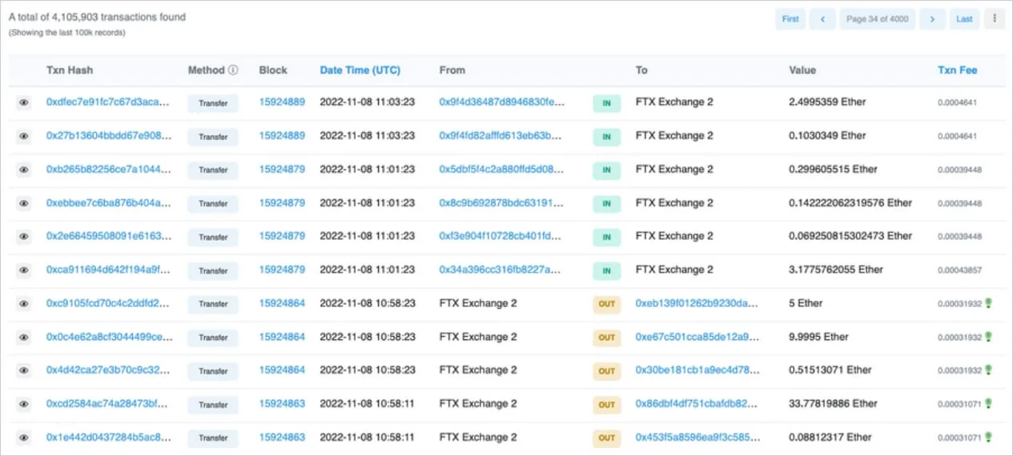Open sender address 0xf3e904f10728cb401fd

[502, 236]
